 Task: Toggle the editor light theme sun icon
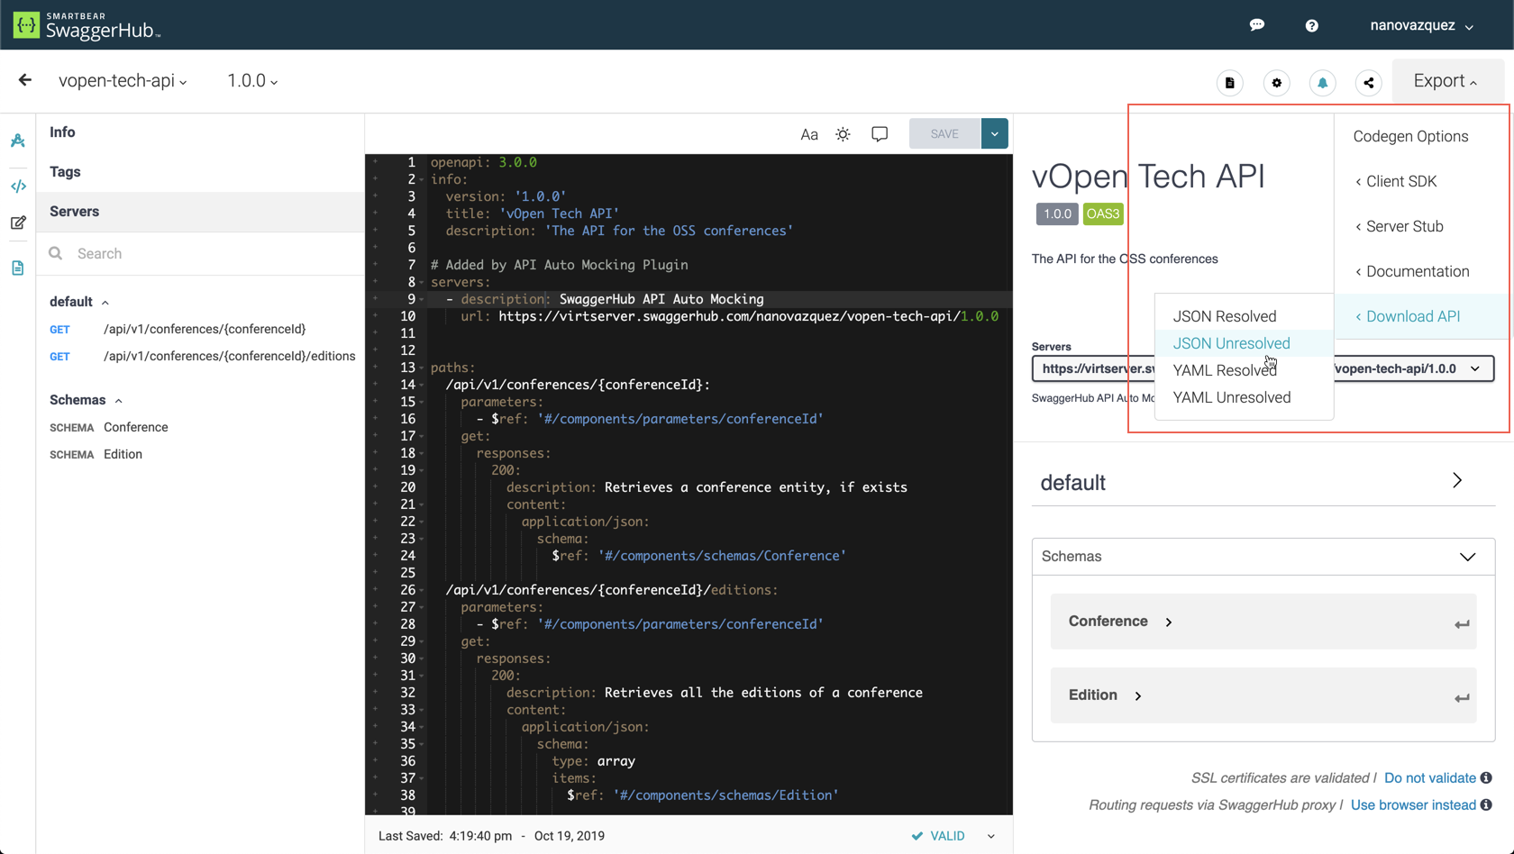(x=843, y=134)
